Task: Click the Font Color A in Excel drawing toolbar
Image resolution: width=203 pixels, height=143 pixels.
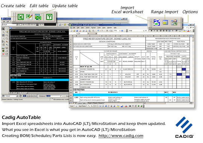Action: 126,106
